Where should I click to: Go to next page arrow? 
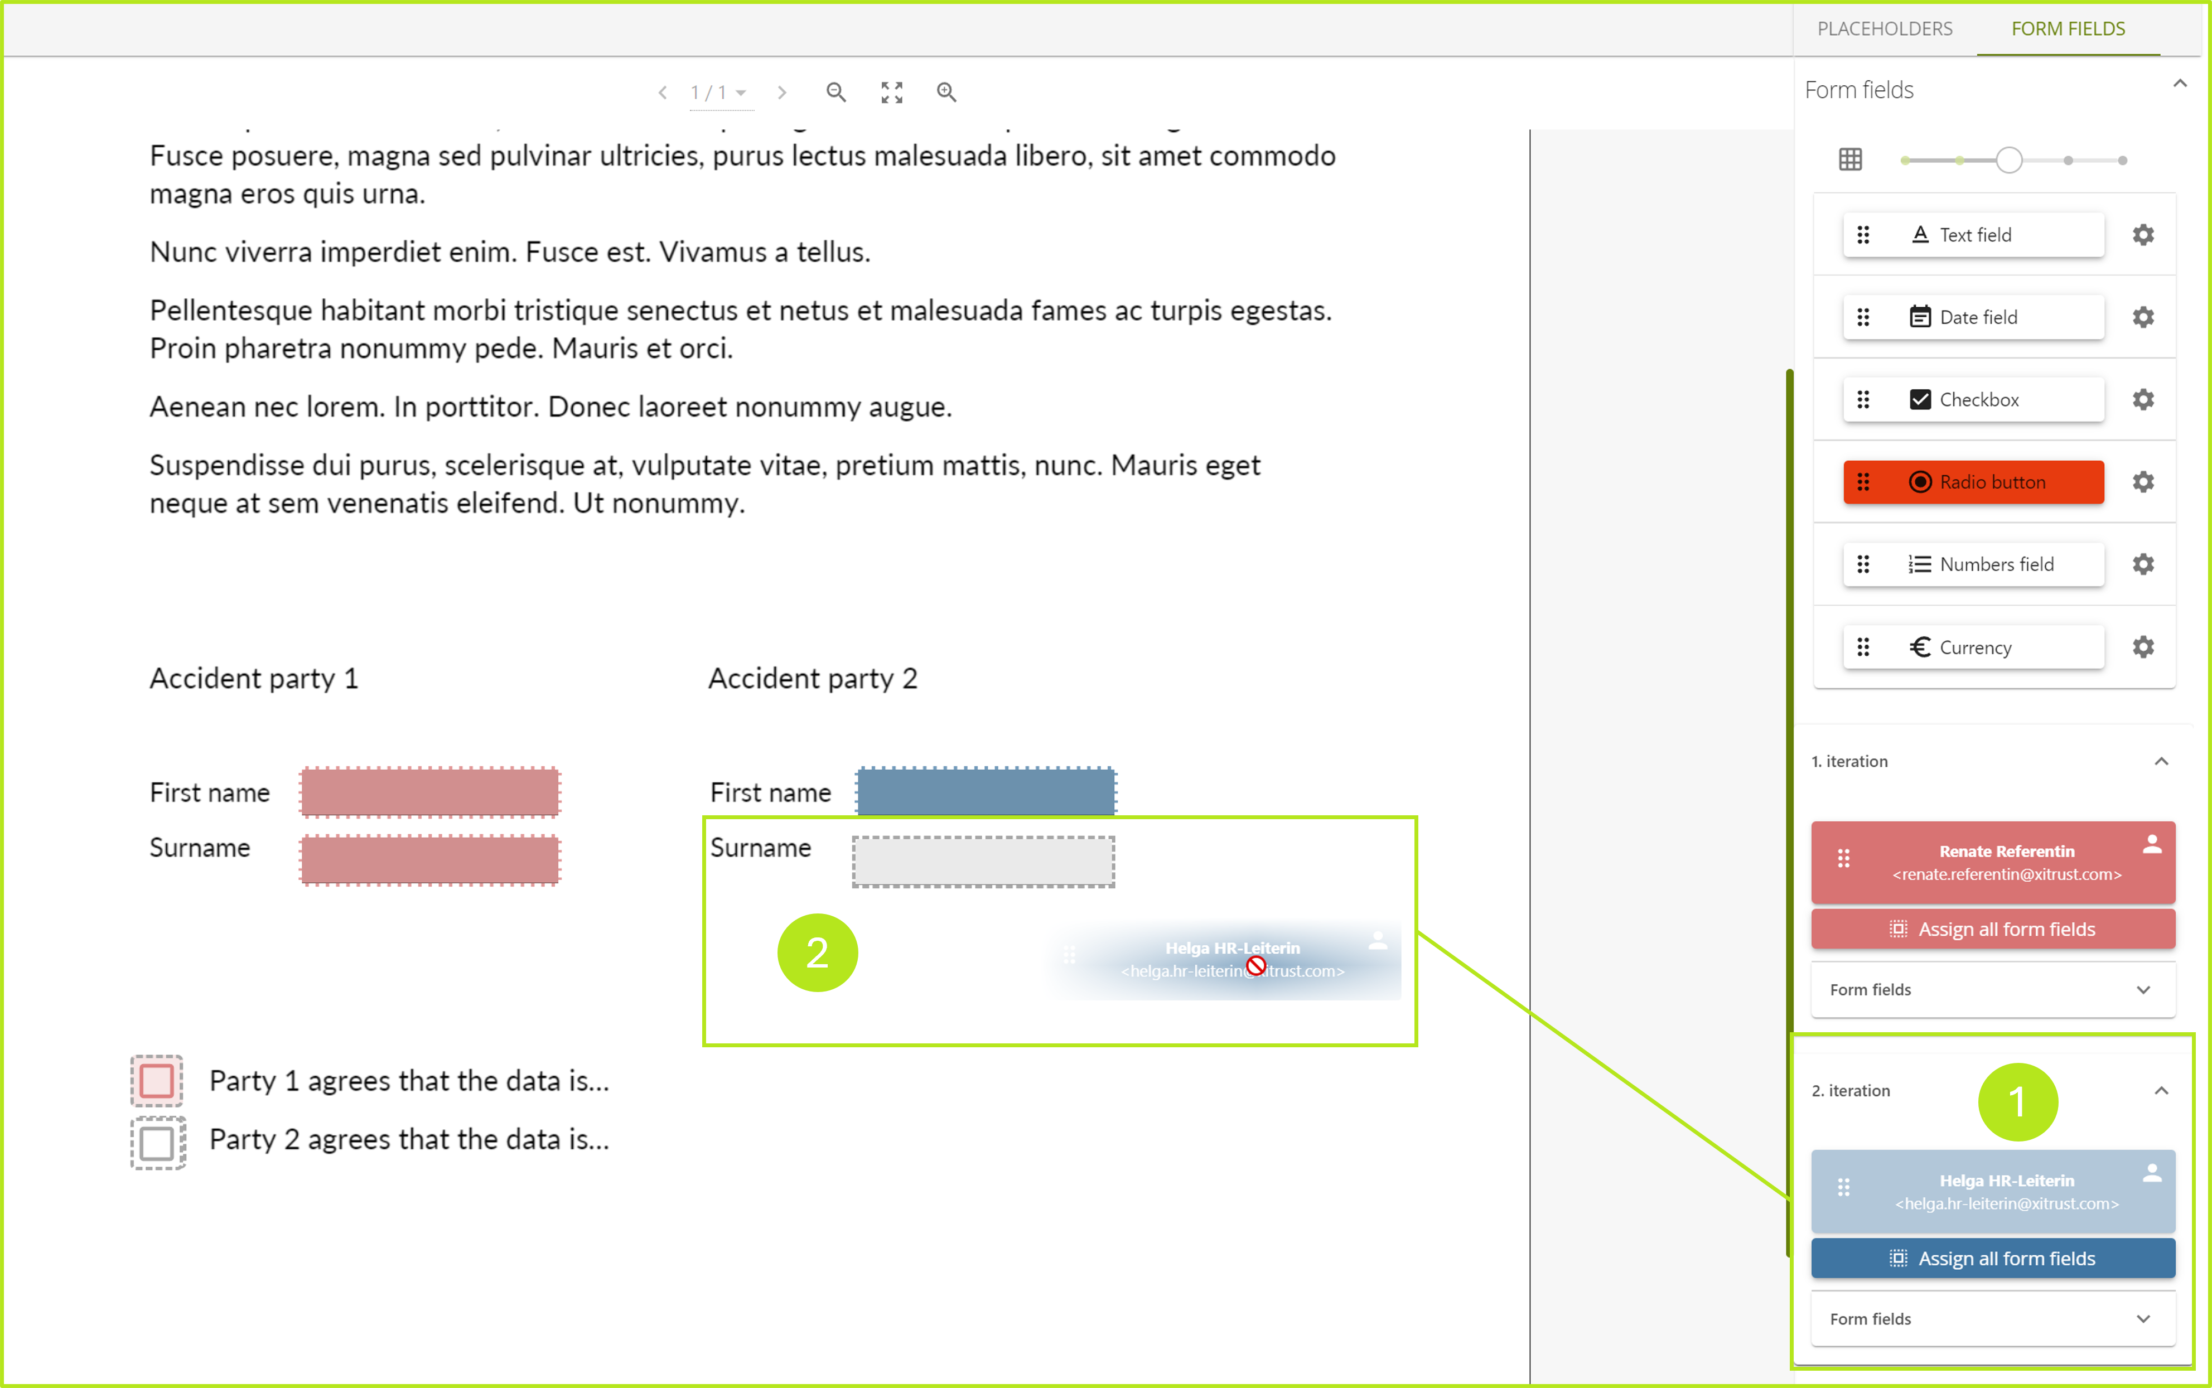782,92
